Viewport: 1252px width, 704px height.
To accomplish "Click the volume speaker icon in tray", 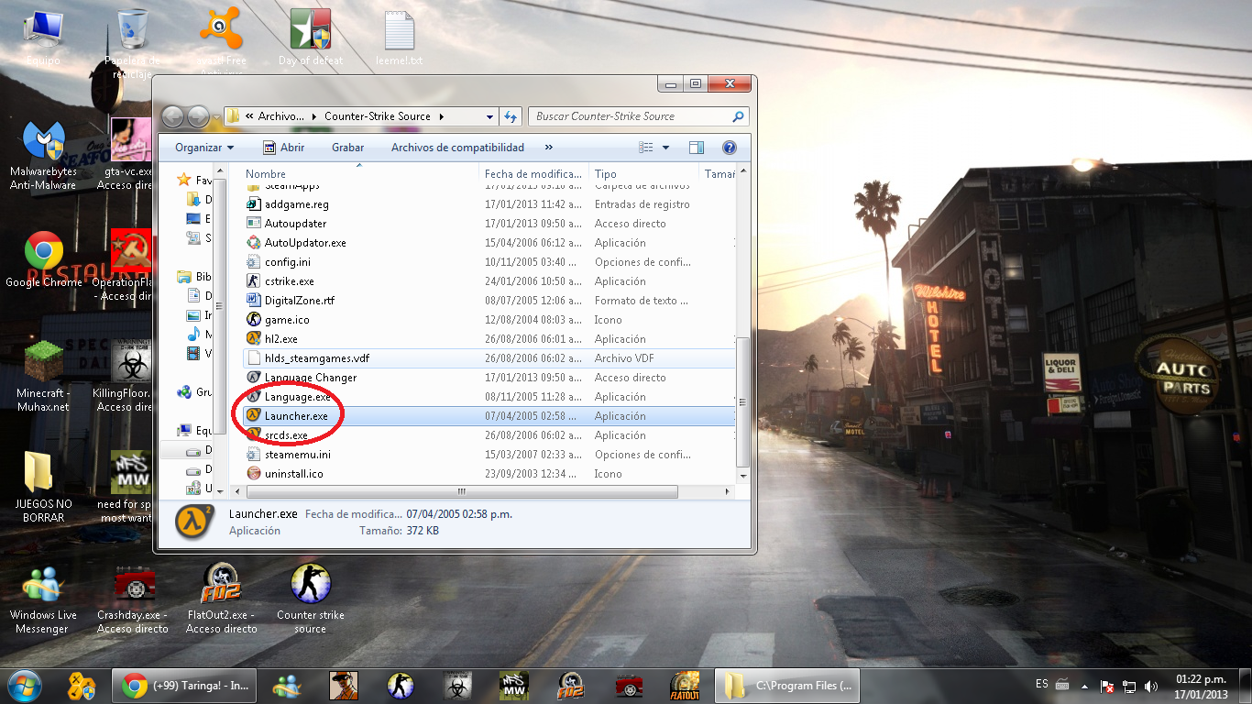I will (1151, 686).
